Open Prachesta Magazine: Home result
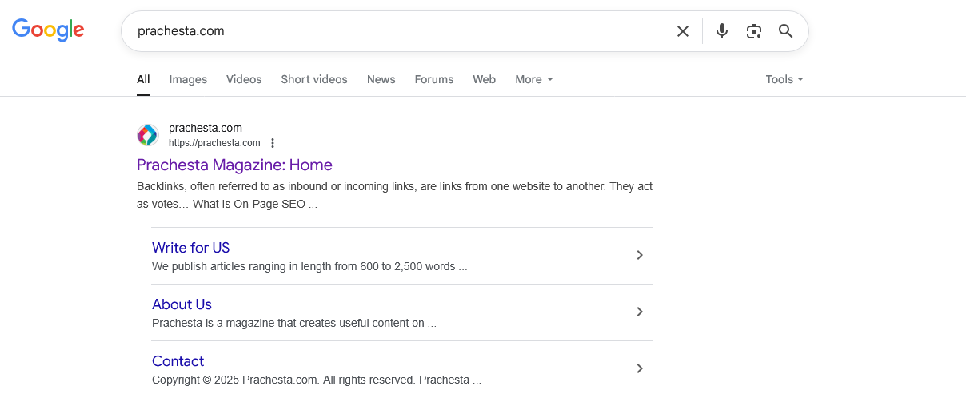 pyautogui.click(x=234, y=165)
